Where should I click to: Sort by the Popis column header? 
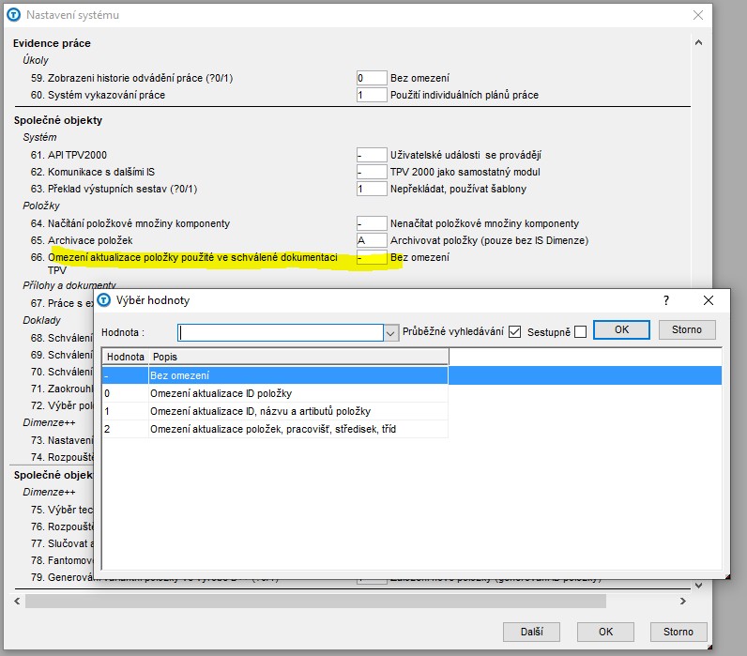point(297,357)
